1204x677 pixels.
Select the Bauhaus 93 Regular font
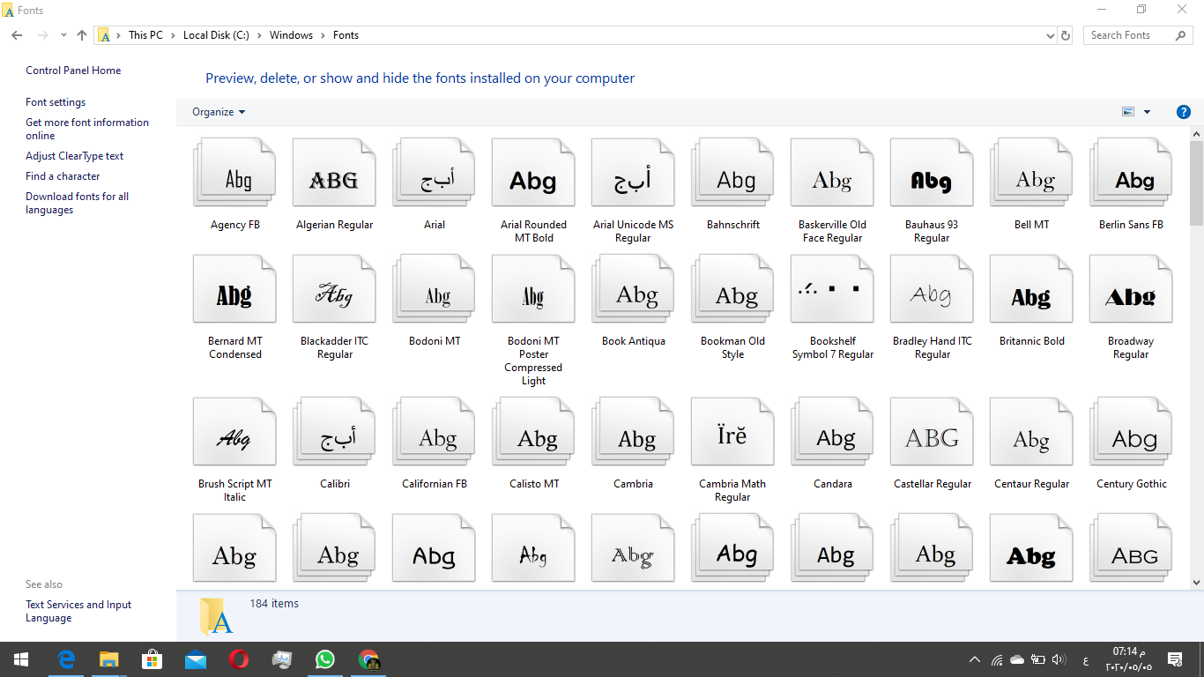pos(933,174)
